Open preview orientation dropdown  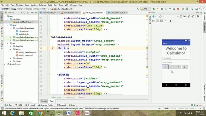tap(161, 16)
